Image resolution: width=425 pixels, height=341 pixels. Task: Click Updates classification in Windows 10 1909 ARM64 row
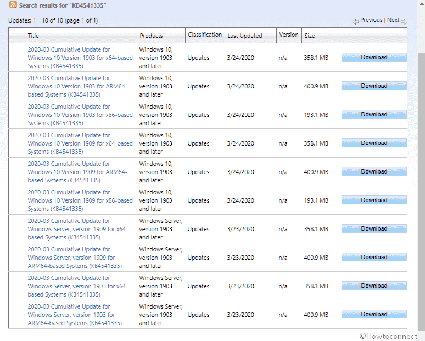(x=198, y=172)
